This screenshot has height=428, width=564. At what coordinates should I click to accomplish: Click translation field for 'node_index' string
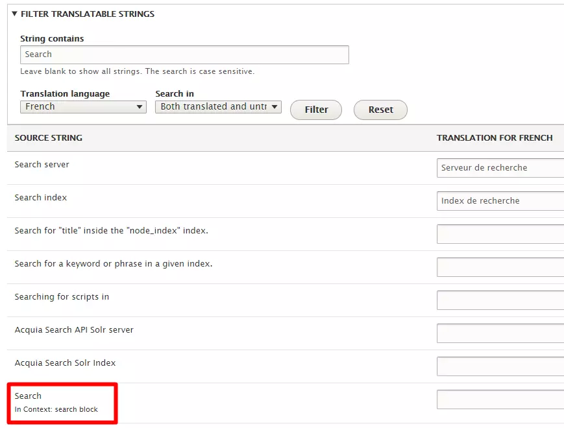pos(500,234)
